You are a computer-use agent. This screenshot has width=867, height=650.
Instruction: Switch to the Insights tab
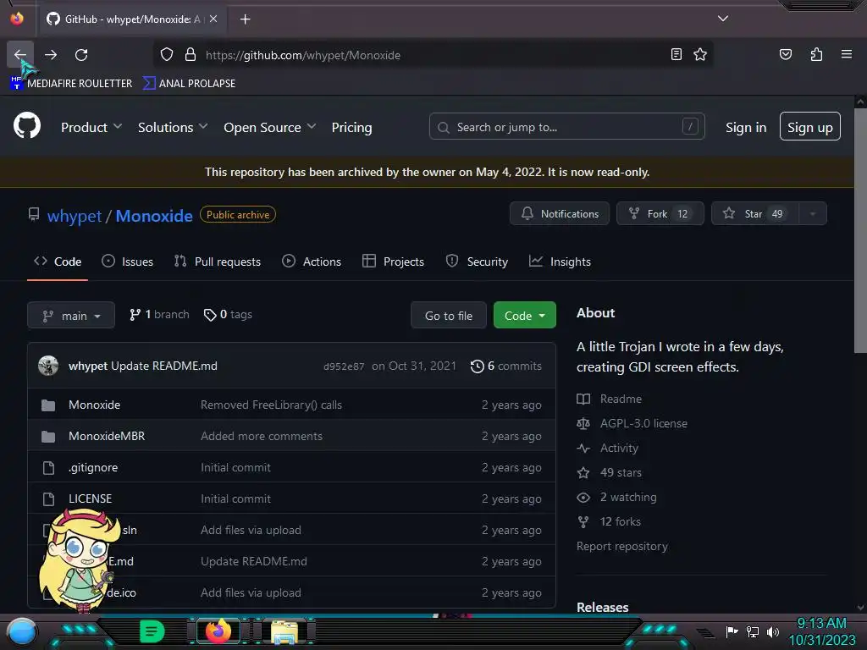pyautogui.click(x=560, y=262)
